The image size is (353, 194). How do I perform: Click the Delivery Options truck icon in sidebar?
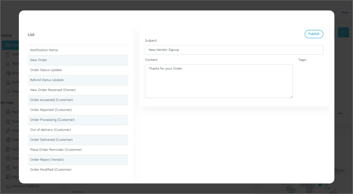(x=8, y=186)
